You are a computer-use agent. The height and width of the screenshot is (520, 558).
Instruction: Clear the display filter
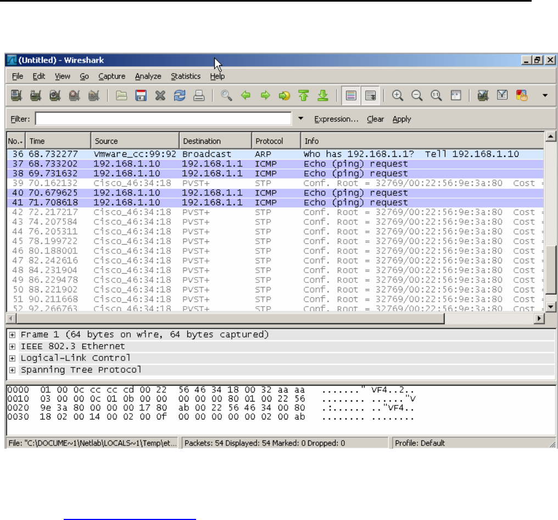coord(376,119)
